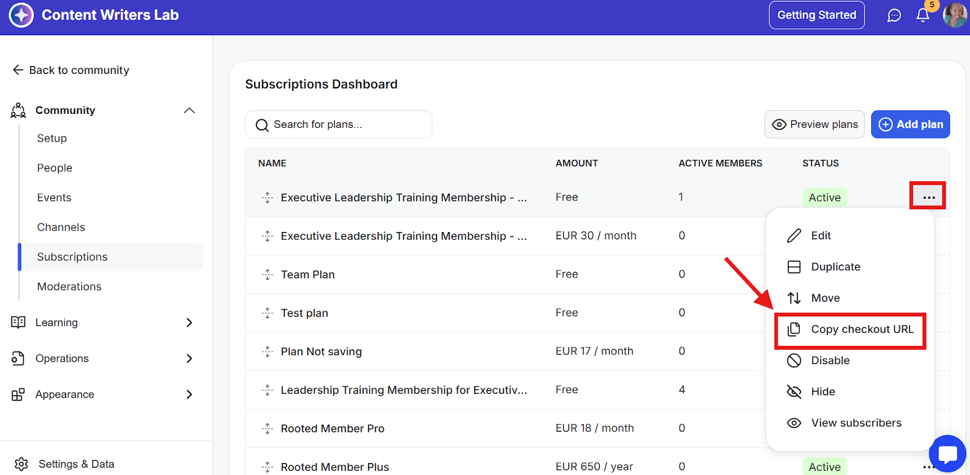The height and width of the screenshot is (475, 970).
Task: Click the Add plan button
Action: coord(910,124)
